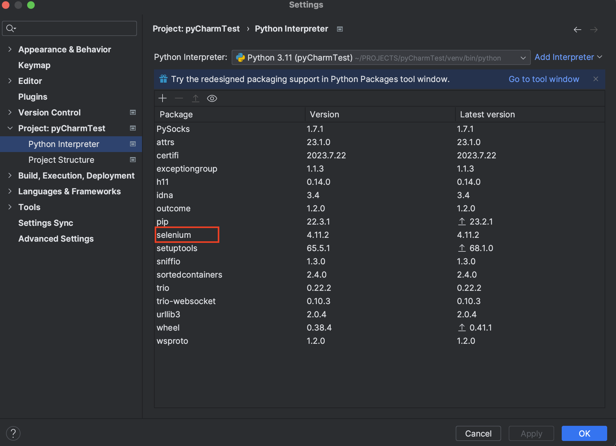Select Project Structure in the sidebar
The height and width of the screenshot is (446, 616).
point(61,160)
